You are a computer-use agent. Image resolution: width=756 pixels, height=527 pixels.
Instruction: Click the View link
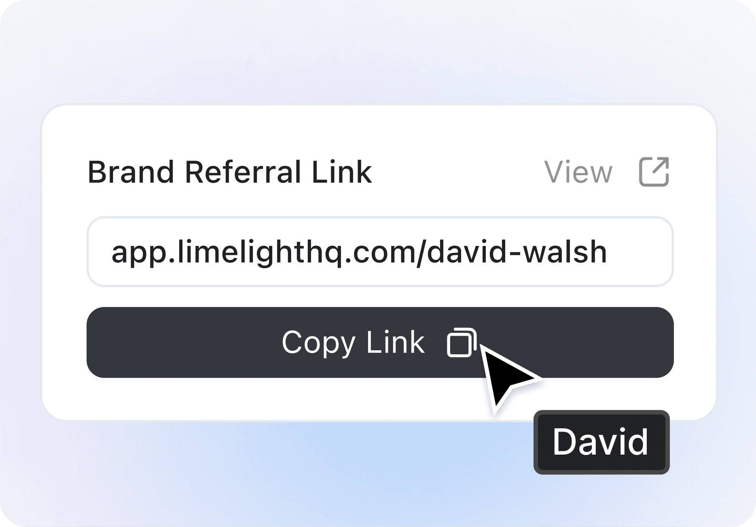[578, 172]
